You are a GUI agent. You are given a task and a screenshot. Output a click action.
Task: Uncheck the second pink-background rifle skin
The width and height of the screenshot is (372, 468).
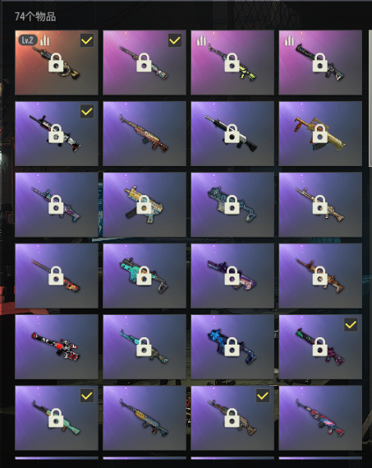(175, 40)
